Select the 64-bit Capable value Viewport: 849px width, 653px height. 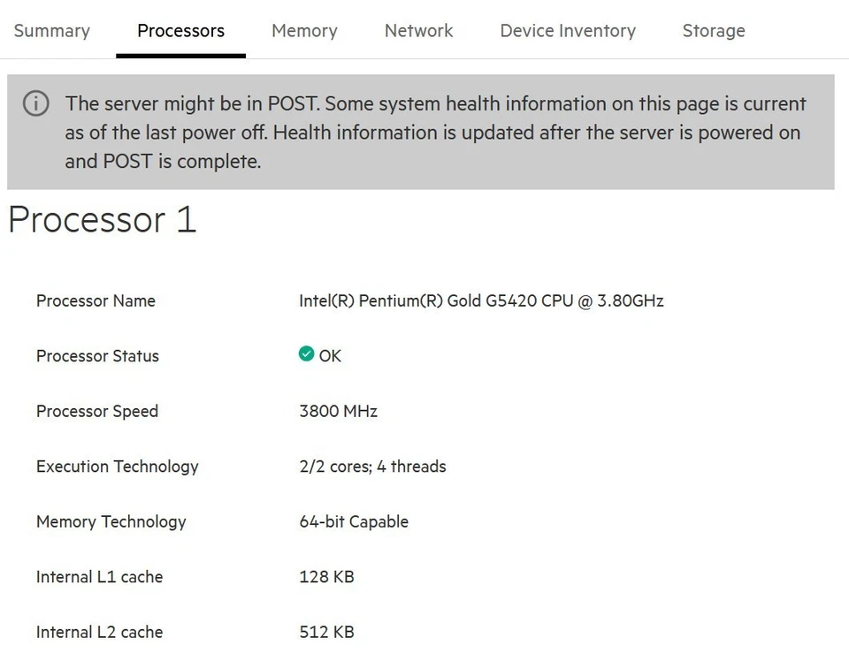pos(353,521)
